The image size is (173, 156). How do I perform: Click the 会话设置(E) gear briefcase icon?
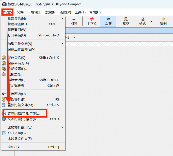coord(4,69)
